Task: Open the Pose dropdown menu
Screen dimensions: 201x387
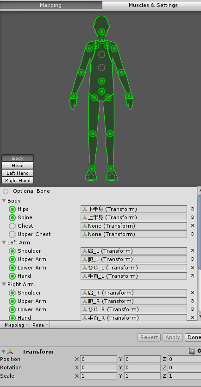Action: tap(40, 325)
